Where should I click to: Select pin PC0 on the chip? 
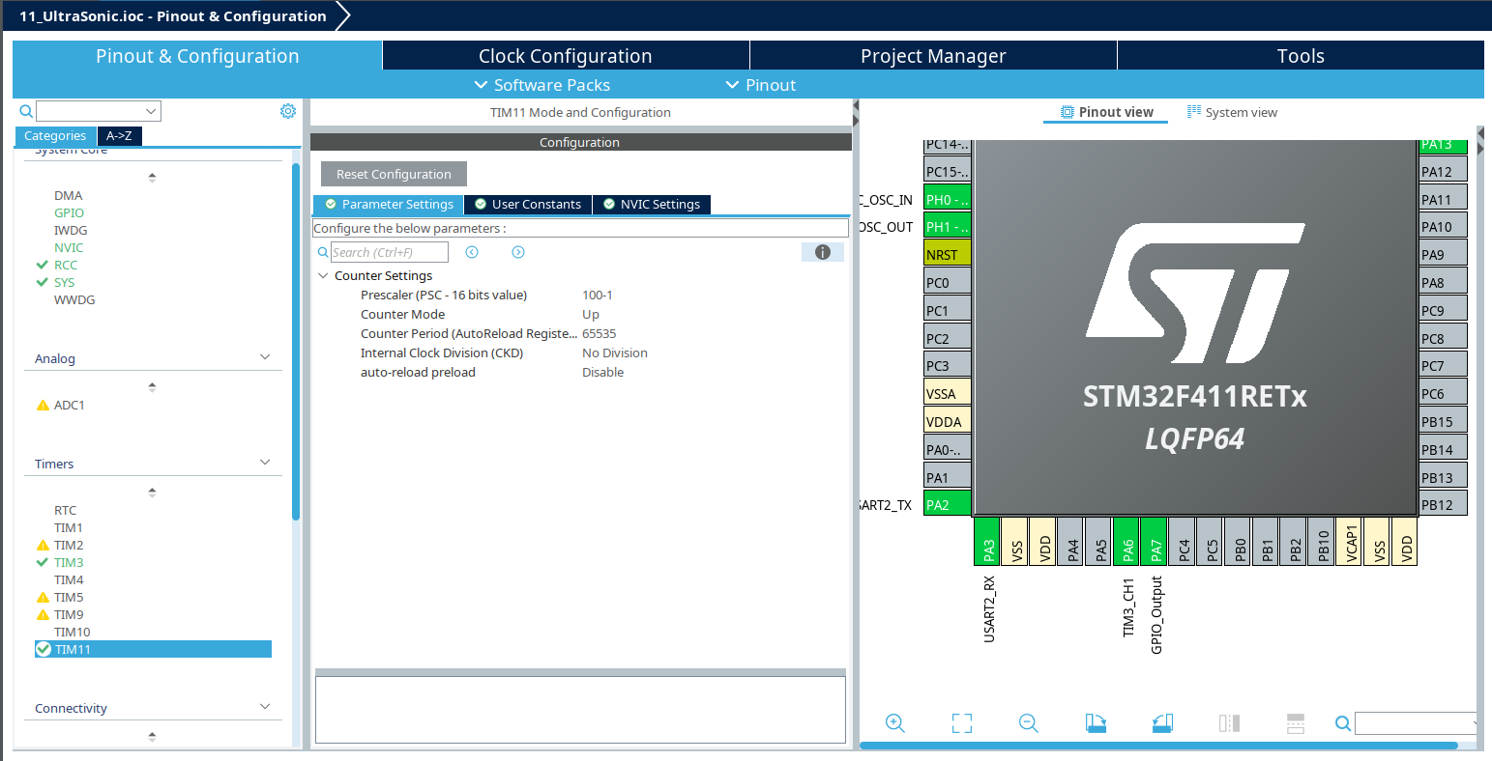tap(947, 283)
